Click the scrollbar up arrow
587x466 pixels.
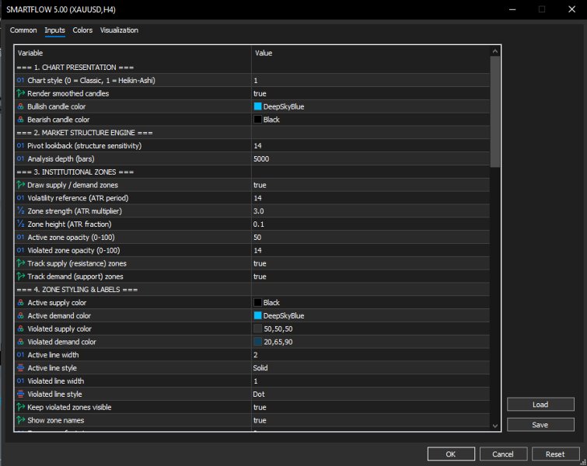pyautogui.click(x=495, y=51)
